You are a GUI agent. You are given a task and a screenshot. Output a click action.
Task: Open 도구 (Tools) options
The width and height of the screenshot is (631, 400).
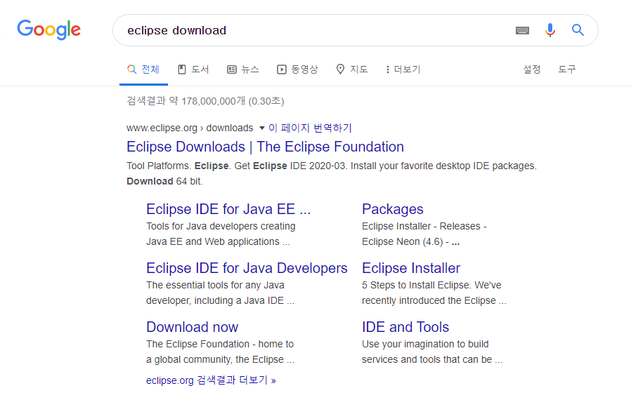point(566,69)
